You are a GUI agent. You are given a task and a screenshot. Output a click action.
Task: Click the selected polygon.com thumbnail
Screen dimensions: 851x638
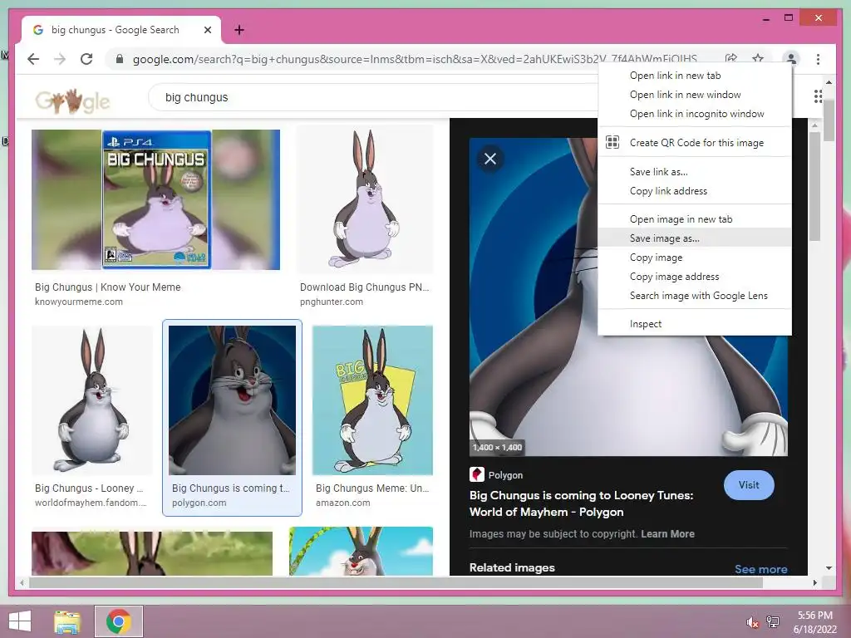(x=233, y=400)
